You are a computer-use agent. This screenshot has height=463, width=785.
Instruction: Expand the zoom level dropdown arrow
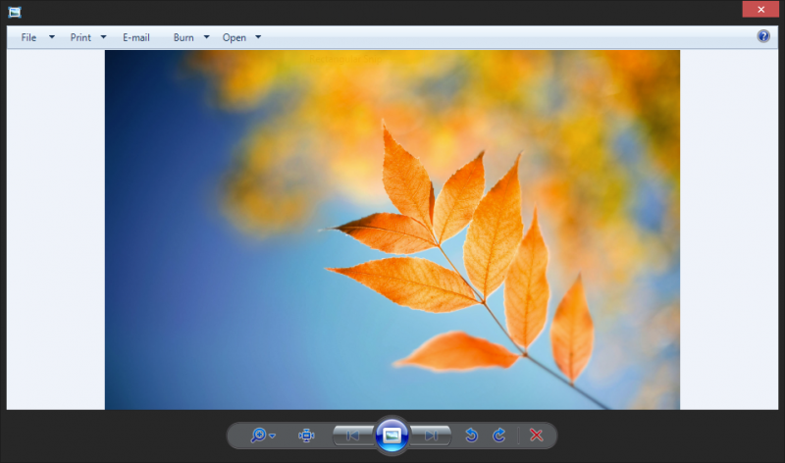[273, 436]
